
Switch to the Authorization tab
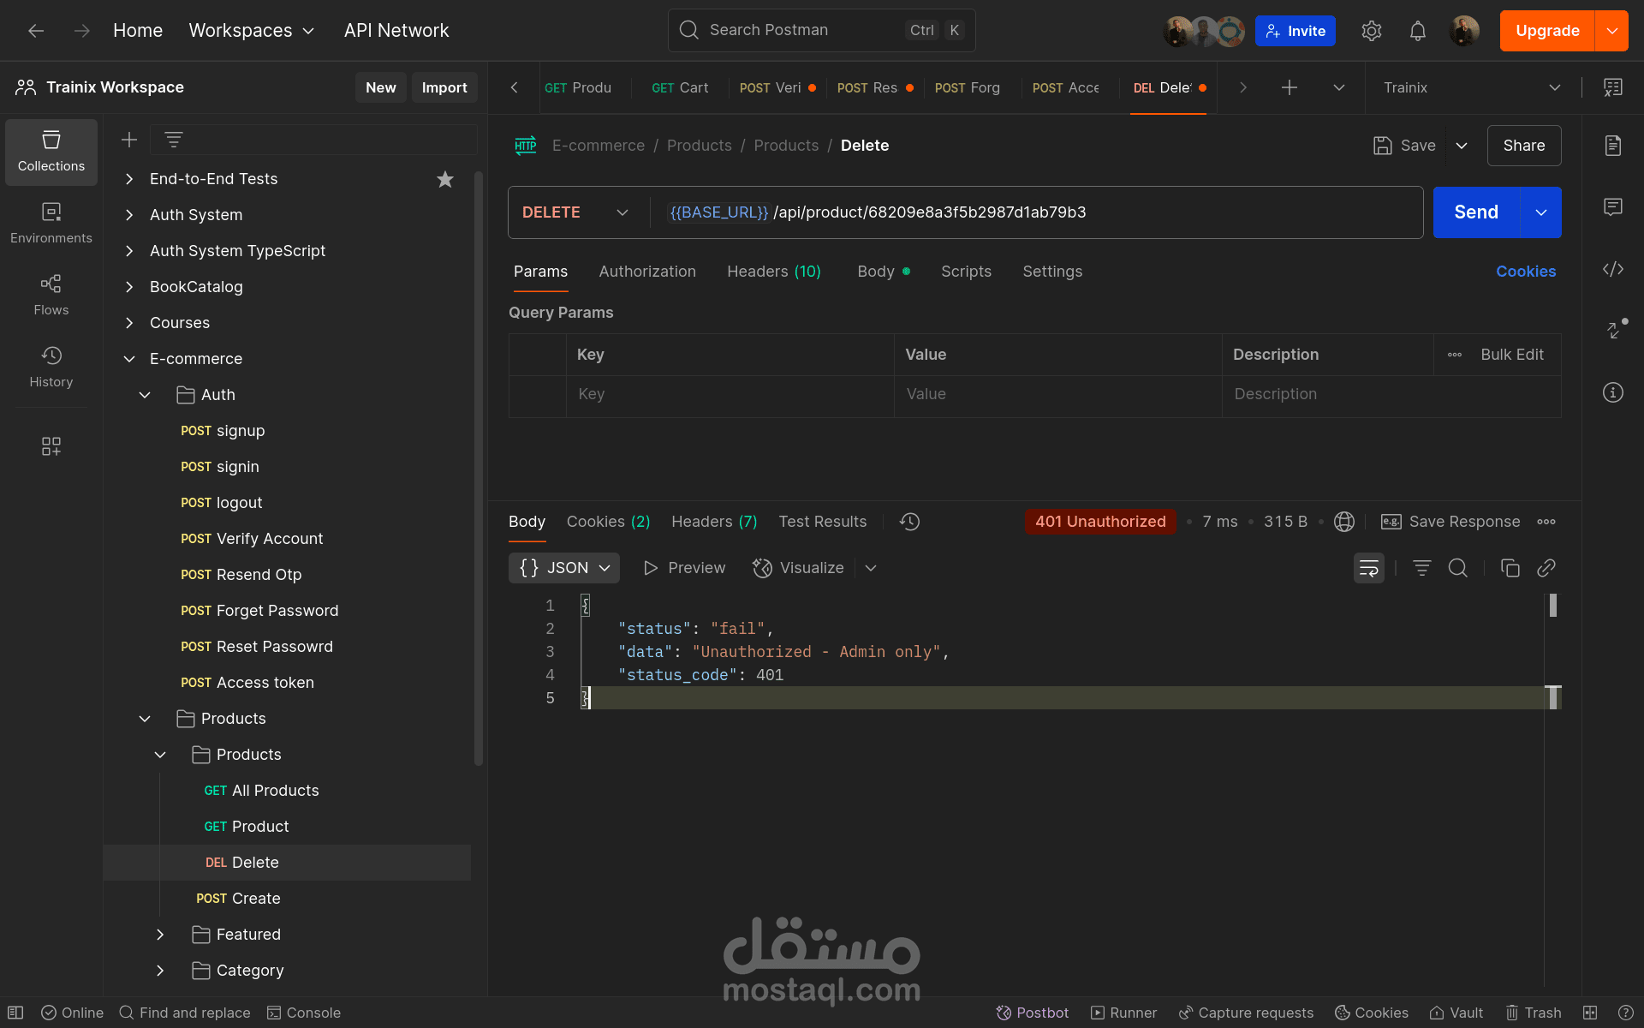(x=646, y=272)
